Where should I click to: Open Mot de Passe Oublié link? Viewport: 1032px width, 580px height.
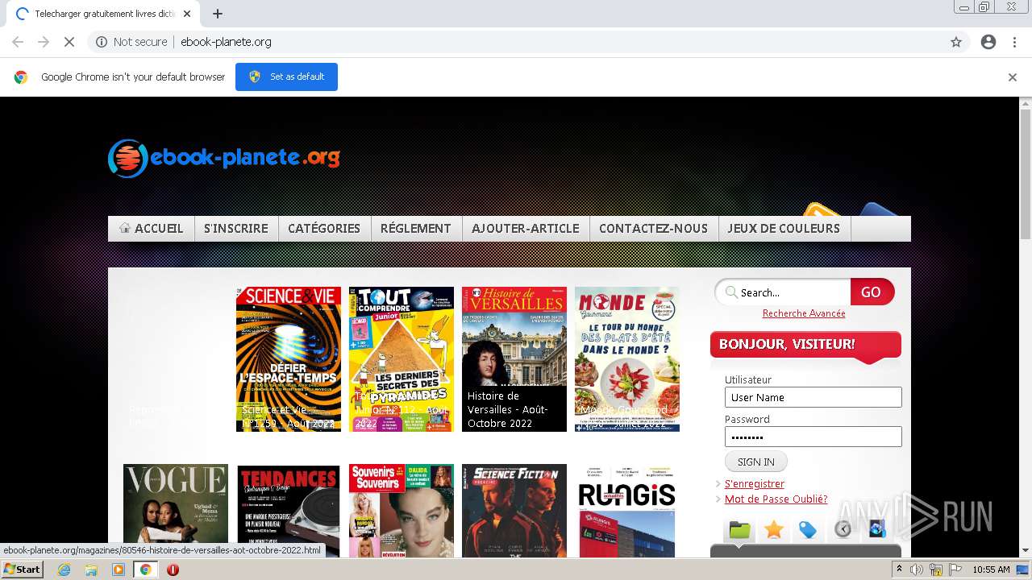coord(776,499)
